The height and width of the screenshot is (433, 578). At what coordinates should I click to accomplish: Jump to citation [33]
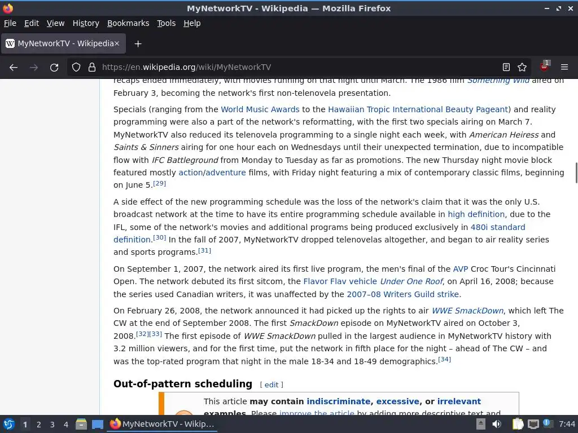pyautogui.click(x=155, y=334)
